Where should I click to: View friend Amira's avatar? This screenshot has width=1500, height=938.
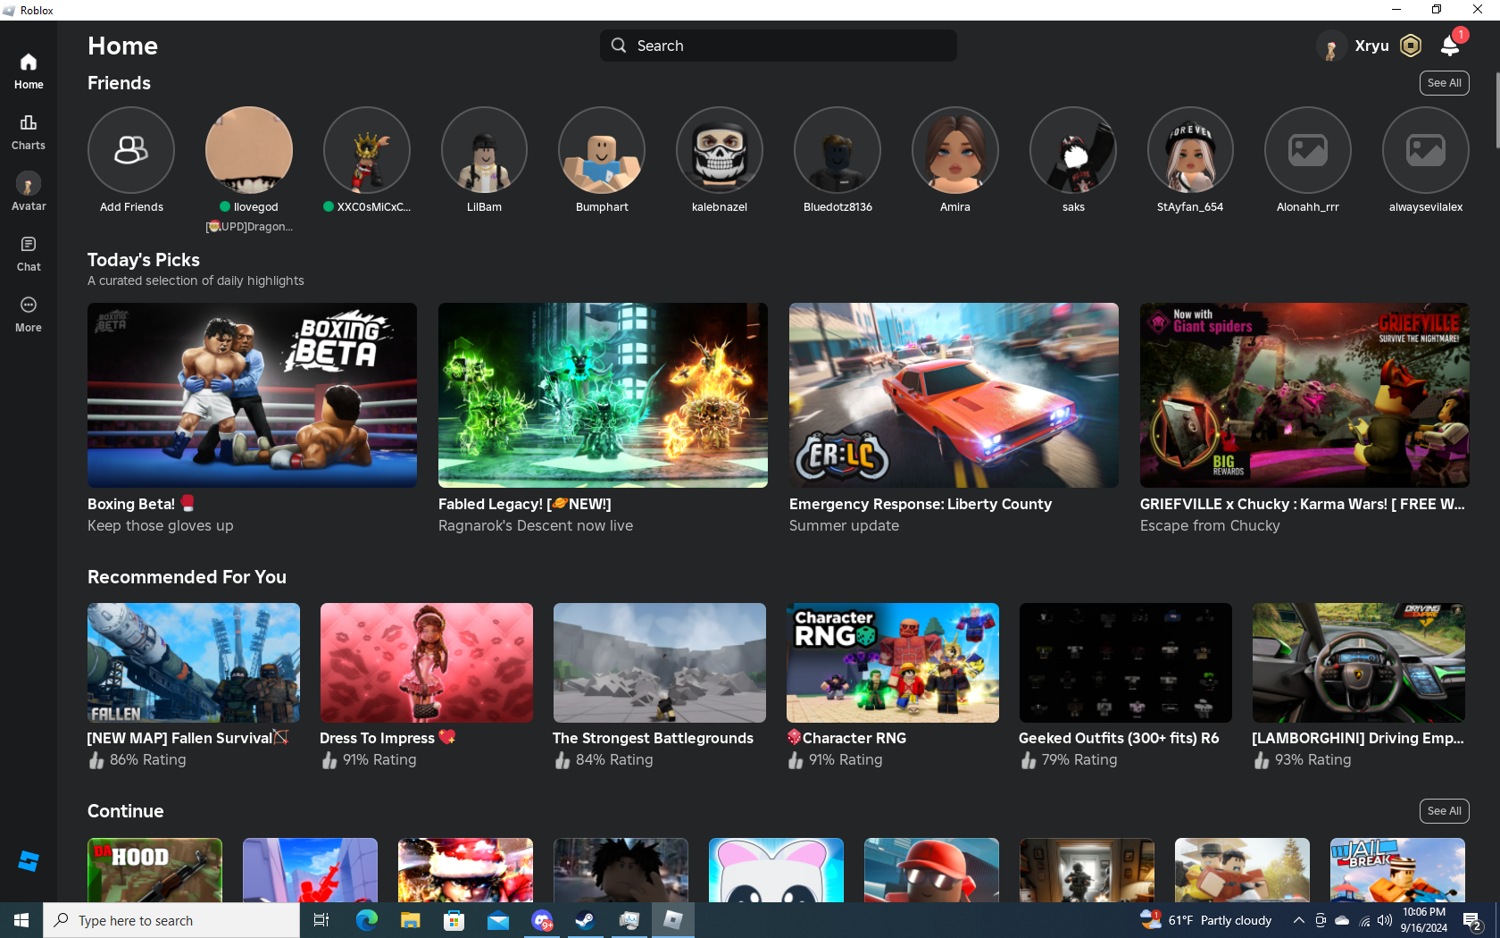(x=955, y=150)
